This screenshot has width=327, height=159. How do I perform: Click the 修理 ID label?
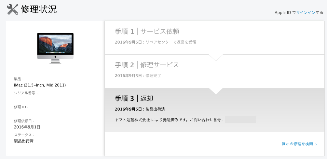click(x=21, y=107)
